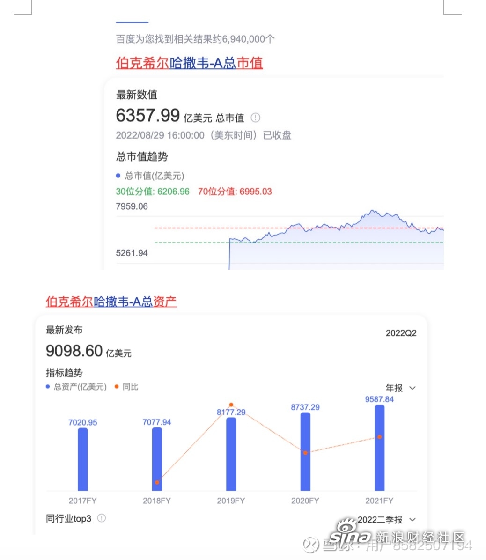Click the 2022Q2 period label
This screenshot has height=560, width=486.
[401, 333]
